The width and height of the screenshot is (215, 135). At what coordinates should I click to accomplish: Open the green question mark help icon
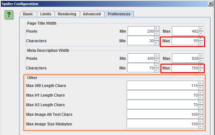point(9,15)
